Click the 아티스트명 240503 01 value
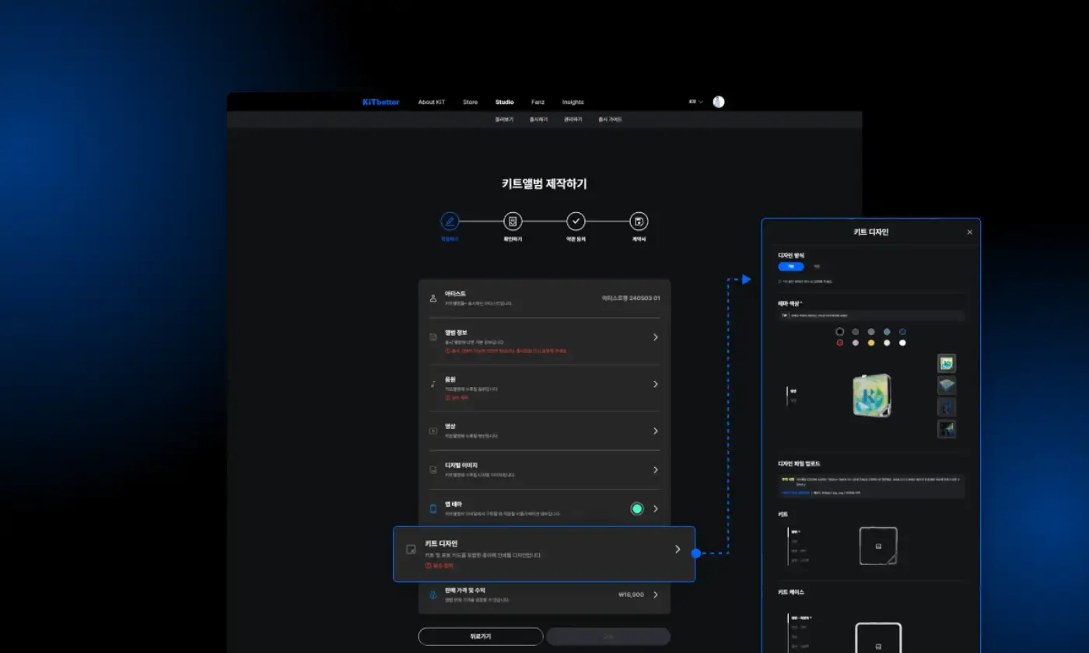 [x=631, y=299]
